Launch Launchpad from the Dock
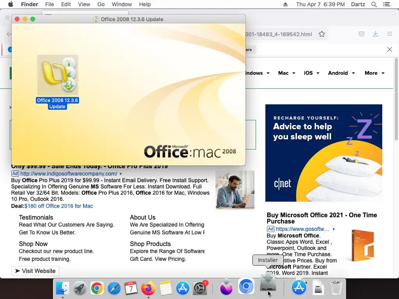Viewport: 399px width, 299px height. click(79, 288)
